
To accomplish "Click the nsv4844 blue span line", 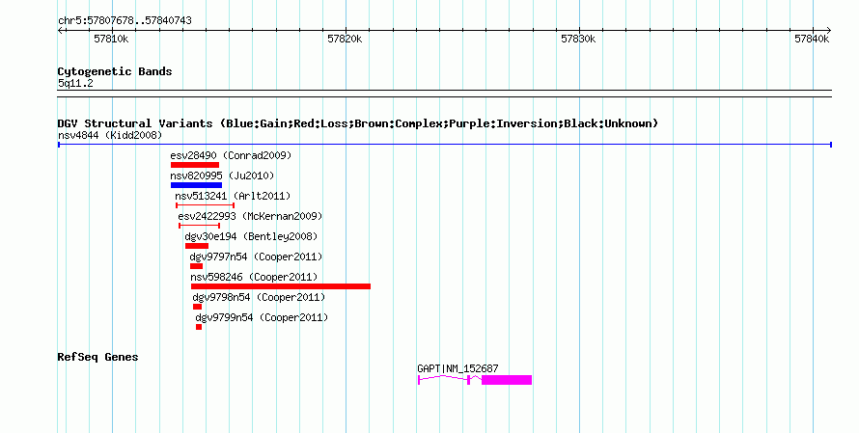I will pyautogui.click(x=445, y=145).
